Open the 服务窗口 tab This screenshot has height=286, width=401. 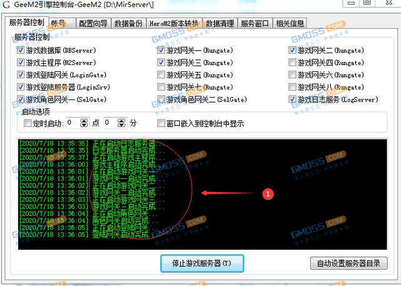point(255,24)
